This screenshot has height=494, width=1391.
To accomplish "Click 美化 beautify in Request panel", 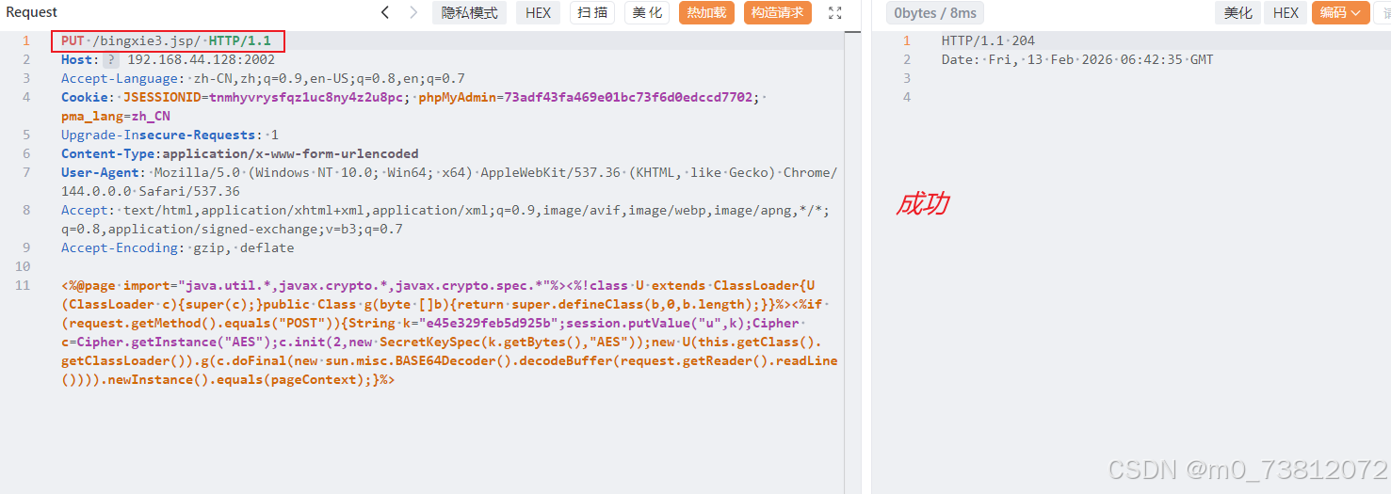I will point(647,12).
